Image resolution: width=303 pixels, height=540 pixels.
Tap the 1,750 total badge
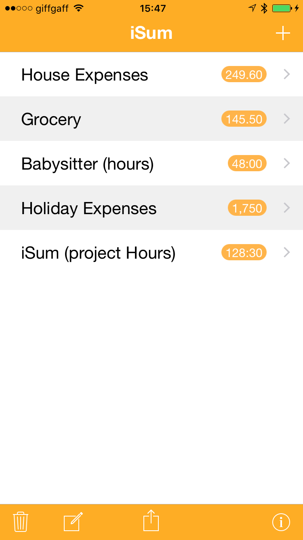[247, 208]
